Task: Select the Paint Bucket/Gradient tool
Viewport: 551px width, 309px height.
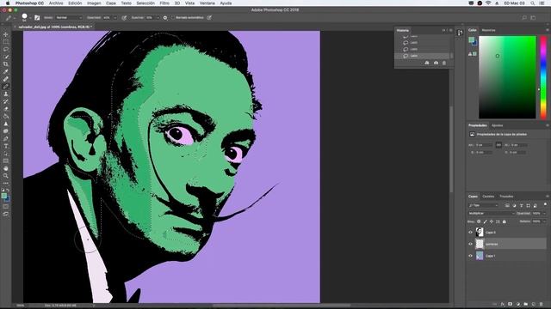Action: tap(6, 117)
